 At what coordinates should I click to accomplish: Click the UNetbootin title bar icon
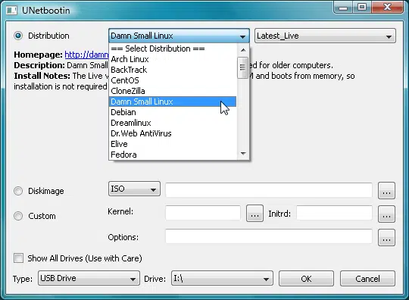[11, 11]
